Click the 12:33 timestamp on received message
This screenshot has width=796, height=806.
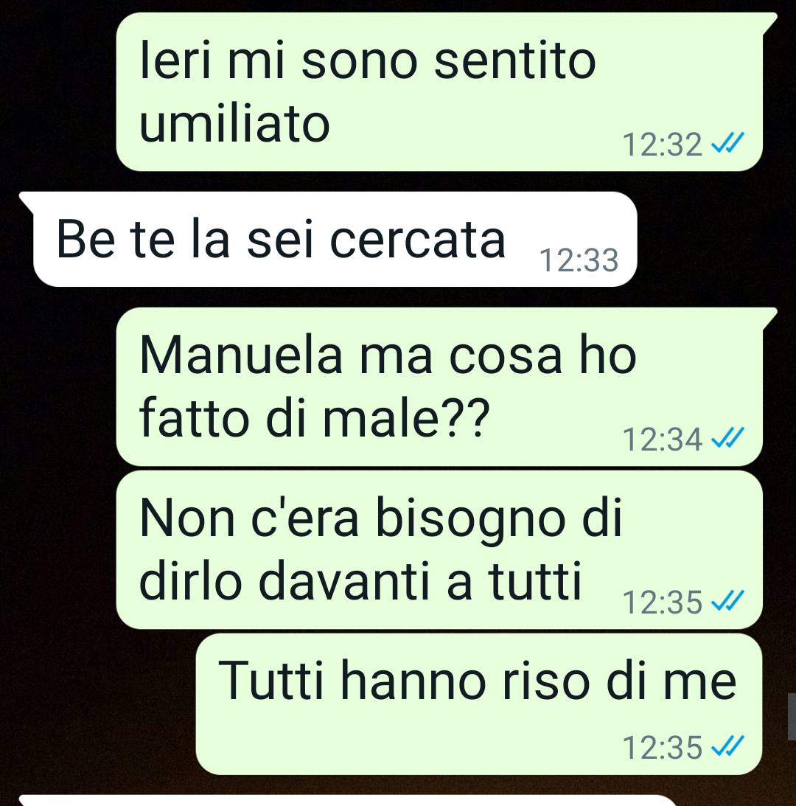[579, 260]
